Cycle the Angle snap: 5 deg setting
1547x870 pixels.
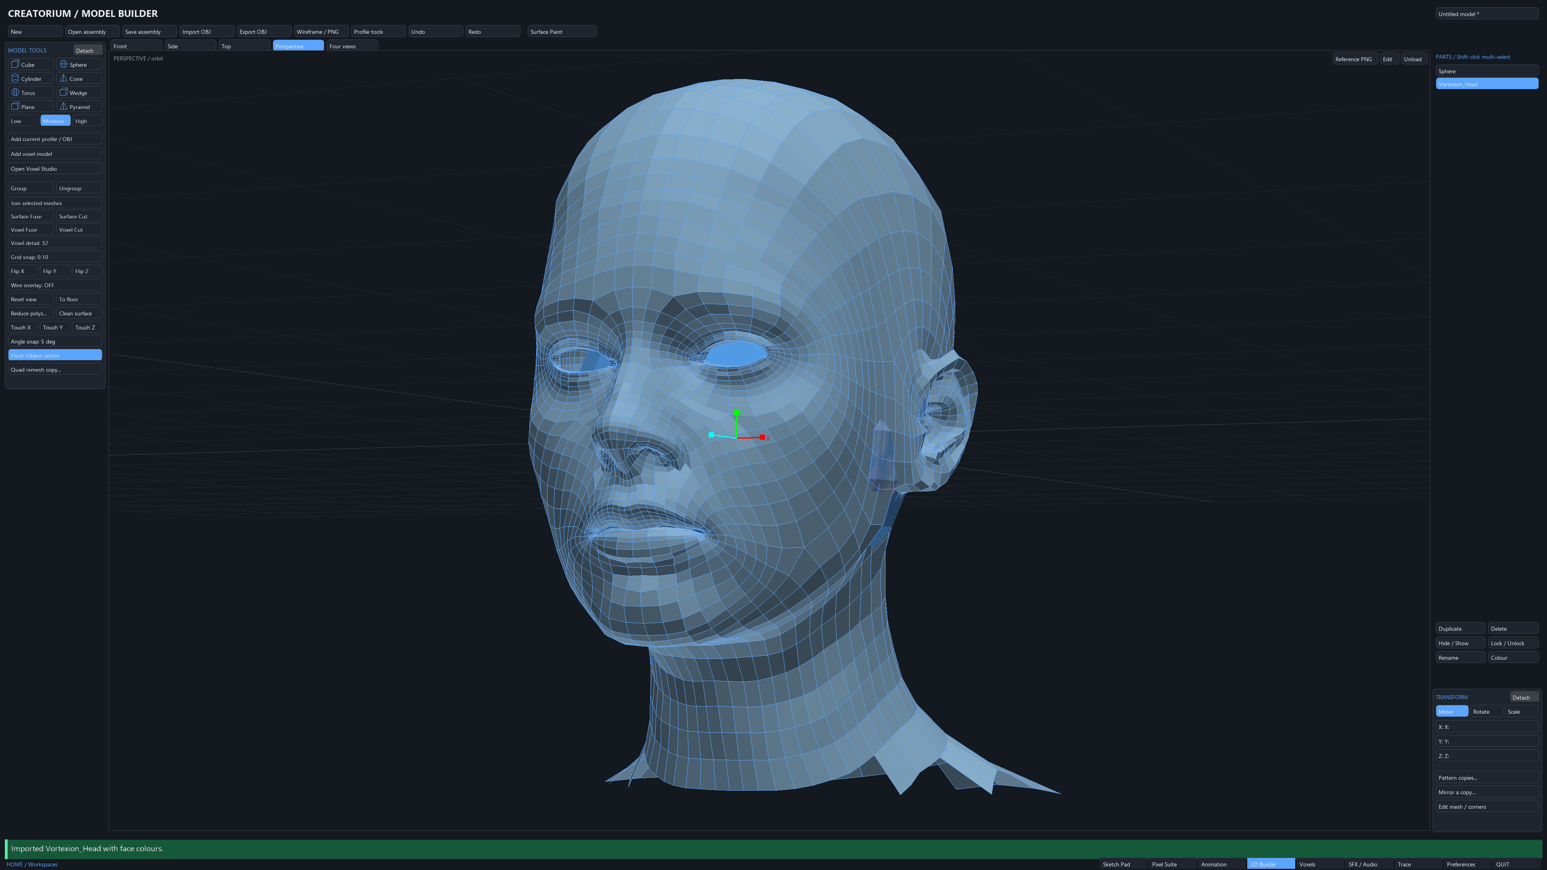pyautogui.click(x=55, y=341)
